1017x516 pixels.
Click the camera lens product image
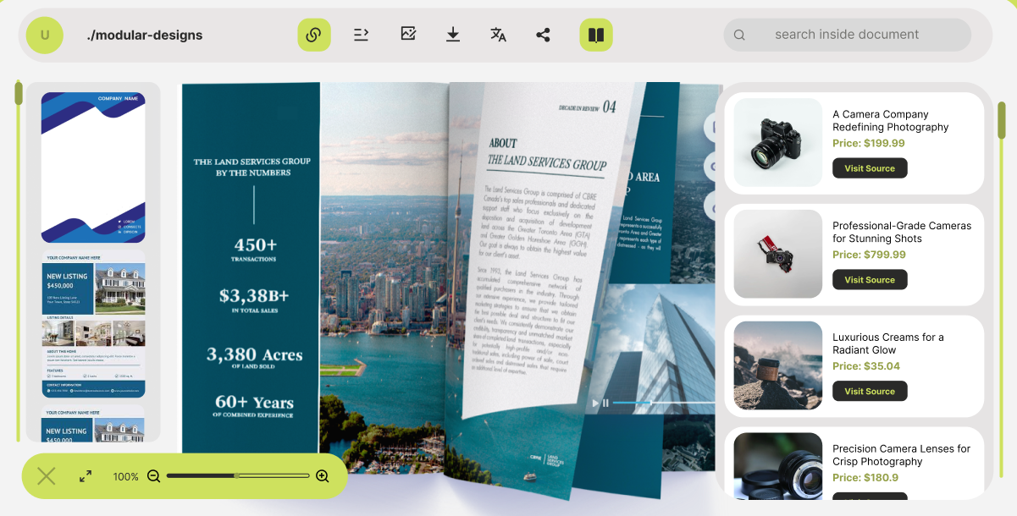pyautogui.click(x=778, y=466)
